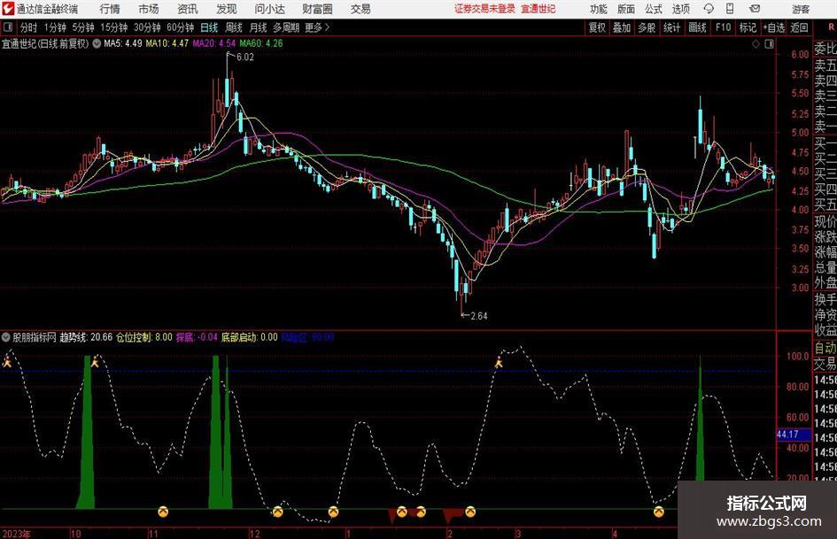The image size is (837, 539).
Task: Click the gold marker icon near October
Action: click(163, 511)
